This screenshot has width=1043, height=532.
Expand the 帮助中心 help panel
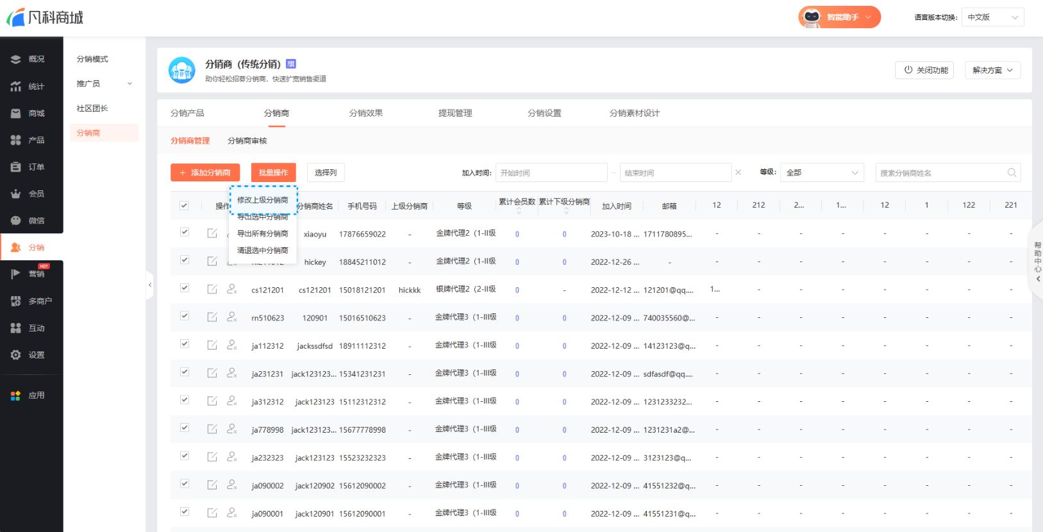click(1037, 262)
